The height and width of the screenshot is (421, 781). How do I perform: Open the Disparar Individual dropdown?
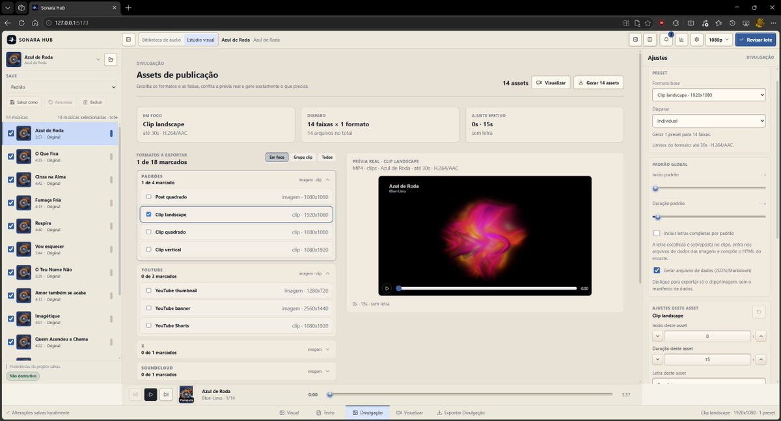[709, 121]
